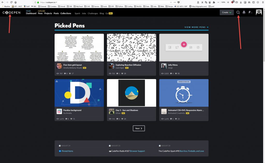Open the Browser Support link
Viewport: 265px width, 163px height.
[137, 151]
